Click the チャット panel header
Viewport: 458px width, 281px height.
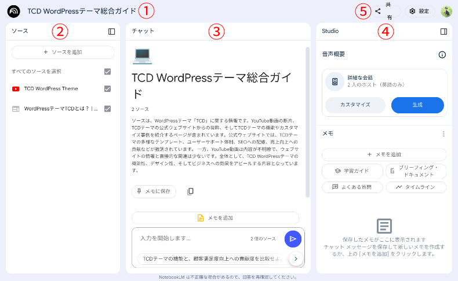(143, 31)
